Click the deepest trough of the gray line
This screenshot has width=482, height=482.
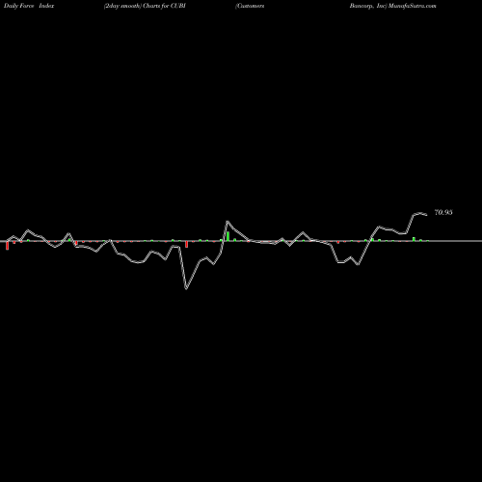tap(186, 288)
